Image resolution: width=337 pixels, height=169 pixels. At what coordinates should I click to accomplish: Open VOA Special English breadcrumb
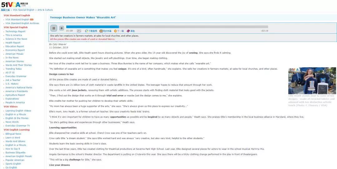[23, 10]
